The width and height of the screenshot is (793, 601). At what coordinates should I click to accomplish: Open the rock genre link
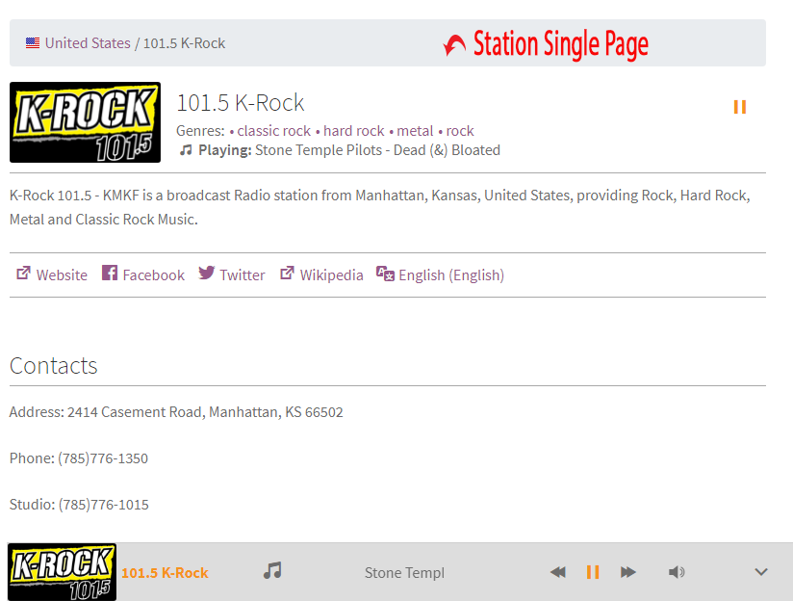(x=460, y=131)
